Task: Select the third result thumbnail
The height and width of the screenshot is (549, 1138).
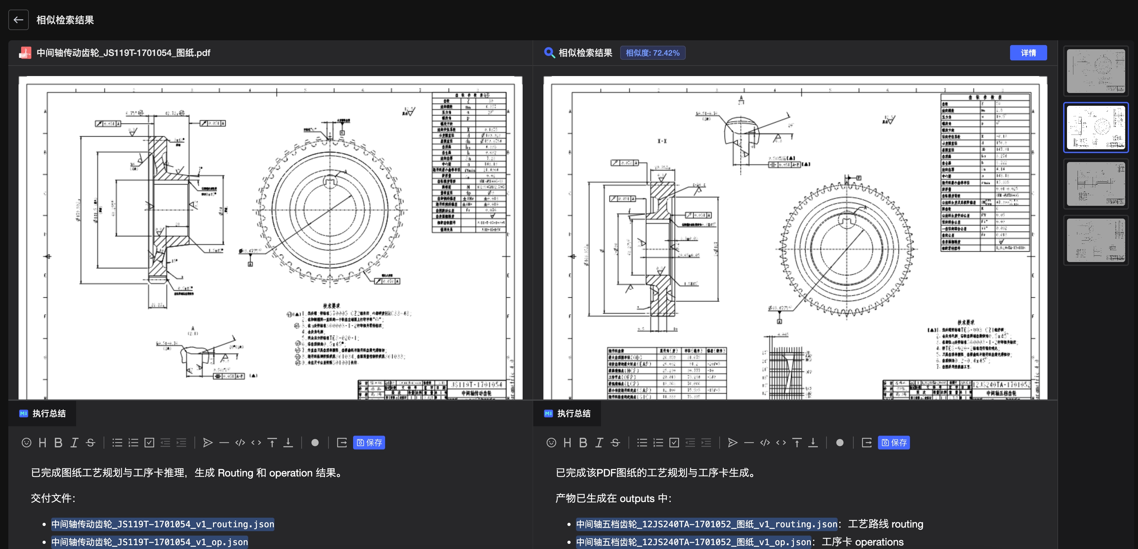Action: pyautogui.click(x=1095, y=184)
